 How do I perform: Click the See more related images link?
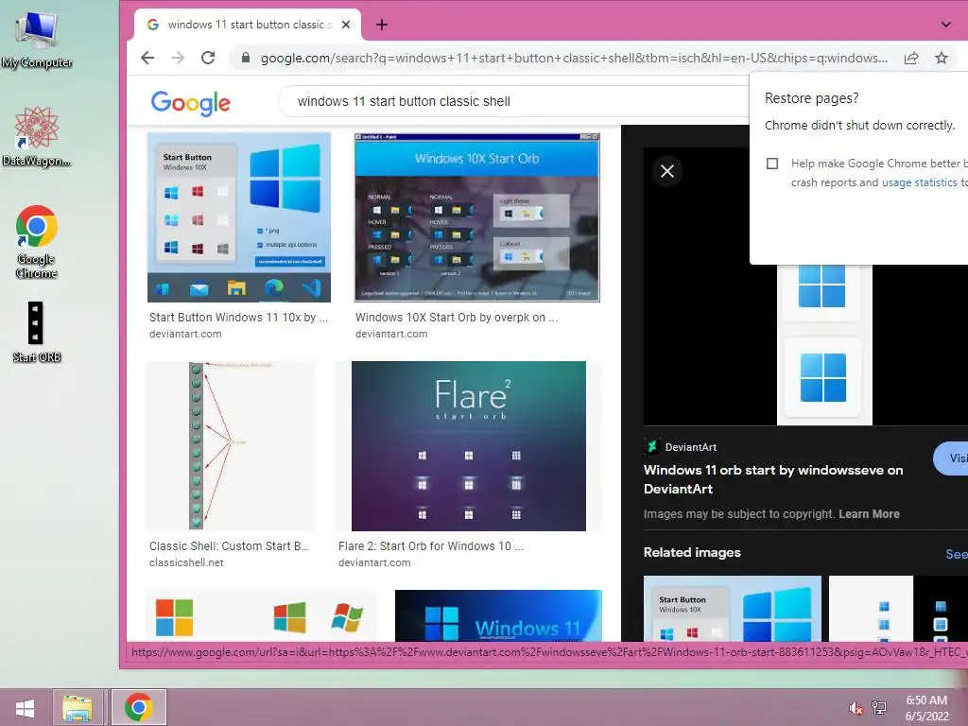point(957,554)
